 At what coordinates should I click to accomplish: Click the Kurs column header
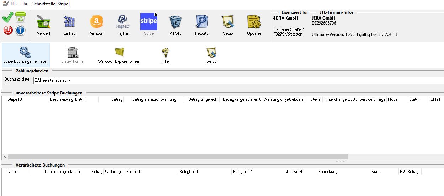click(x=384, y=171)
